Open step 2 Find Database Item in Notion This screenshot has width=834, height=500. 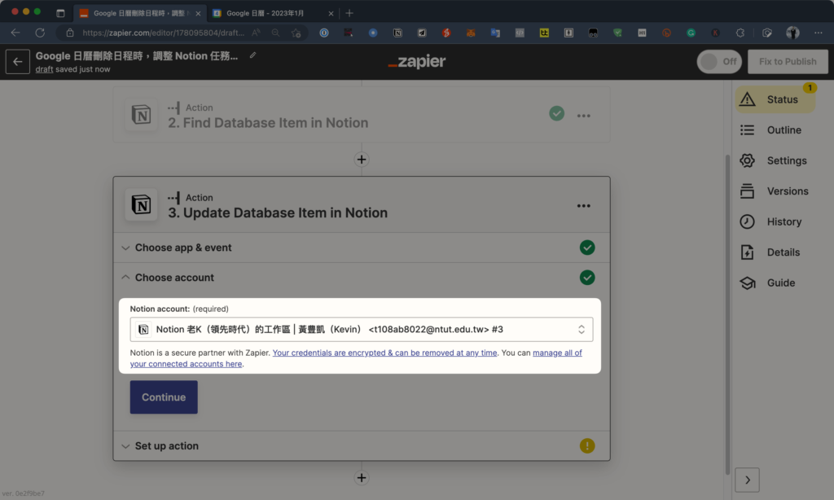362,115
